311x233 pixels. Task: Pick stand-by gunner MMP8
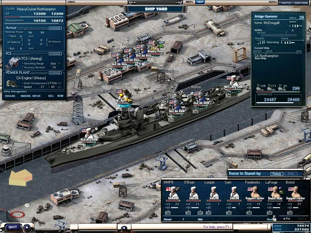tap(173, 193)
